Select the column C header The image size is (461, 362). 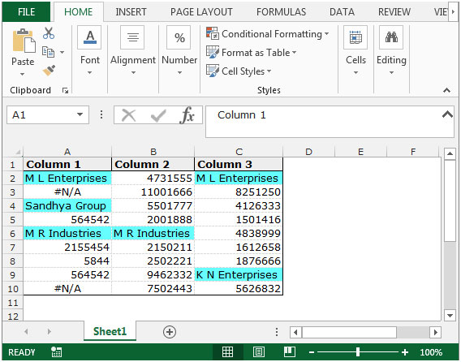coord(239,152)
